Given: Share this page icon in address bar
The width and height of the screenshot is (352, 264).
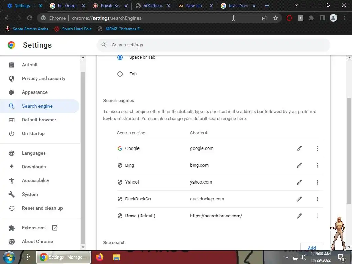Looking at the screenshot, I should point(265,18).
